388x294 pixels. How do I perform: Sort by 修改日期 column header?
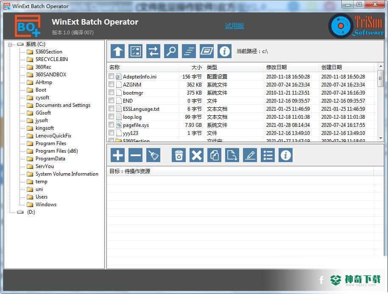(276, 67)
